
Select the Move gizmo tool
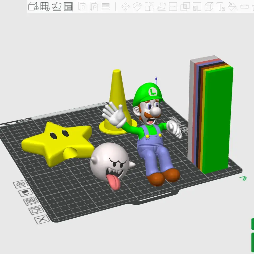(x=125, y=7)
